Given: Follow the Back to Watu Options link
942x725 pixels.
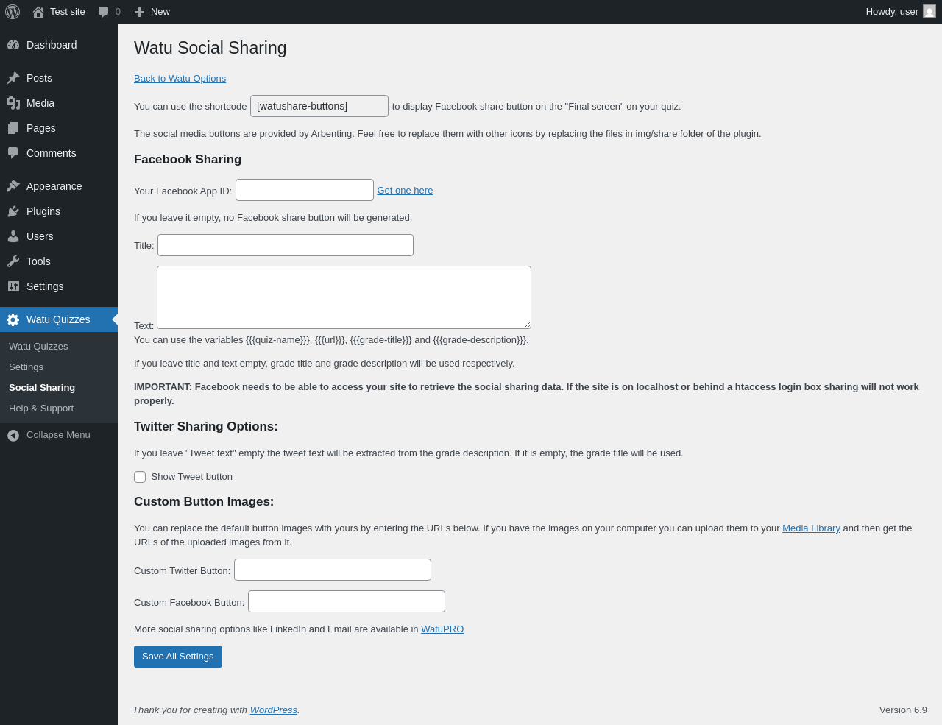Looking at the screenshot, I should [x=180, y=79].
